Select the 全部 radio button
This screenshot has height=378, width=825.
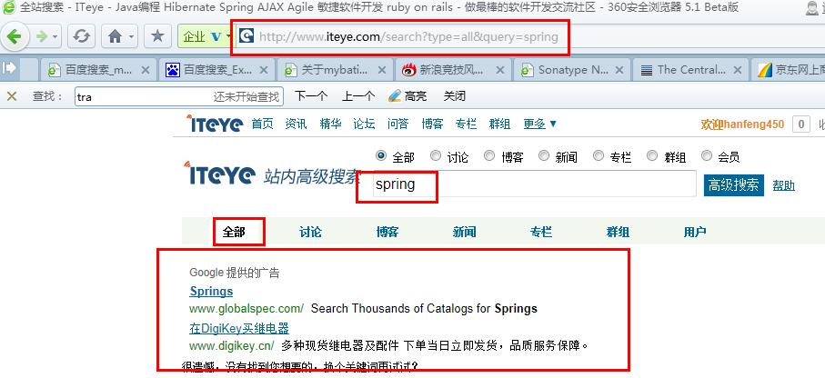tap(381, 156)
